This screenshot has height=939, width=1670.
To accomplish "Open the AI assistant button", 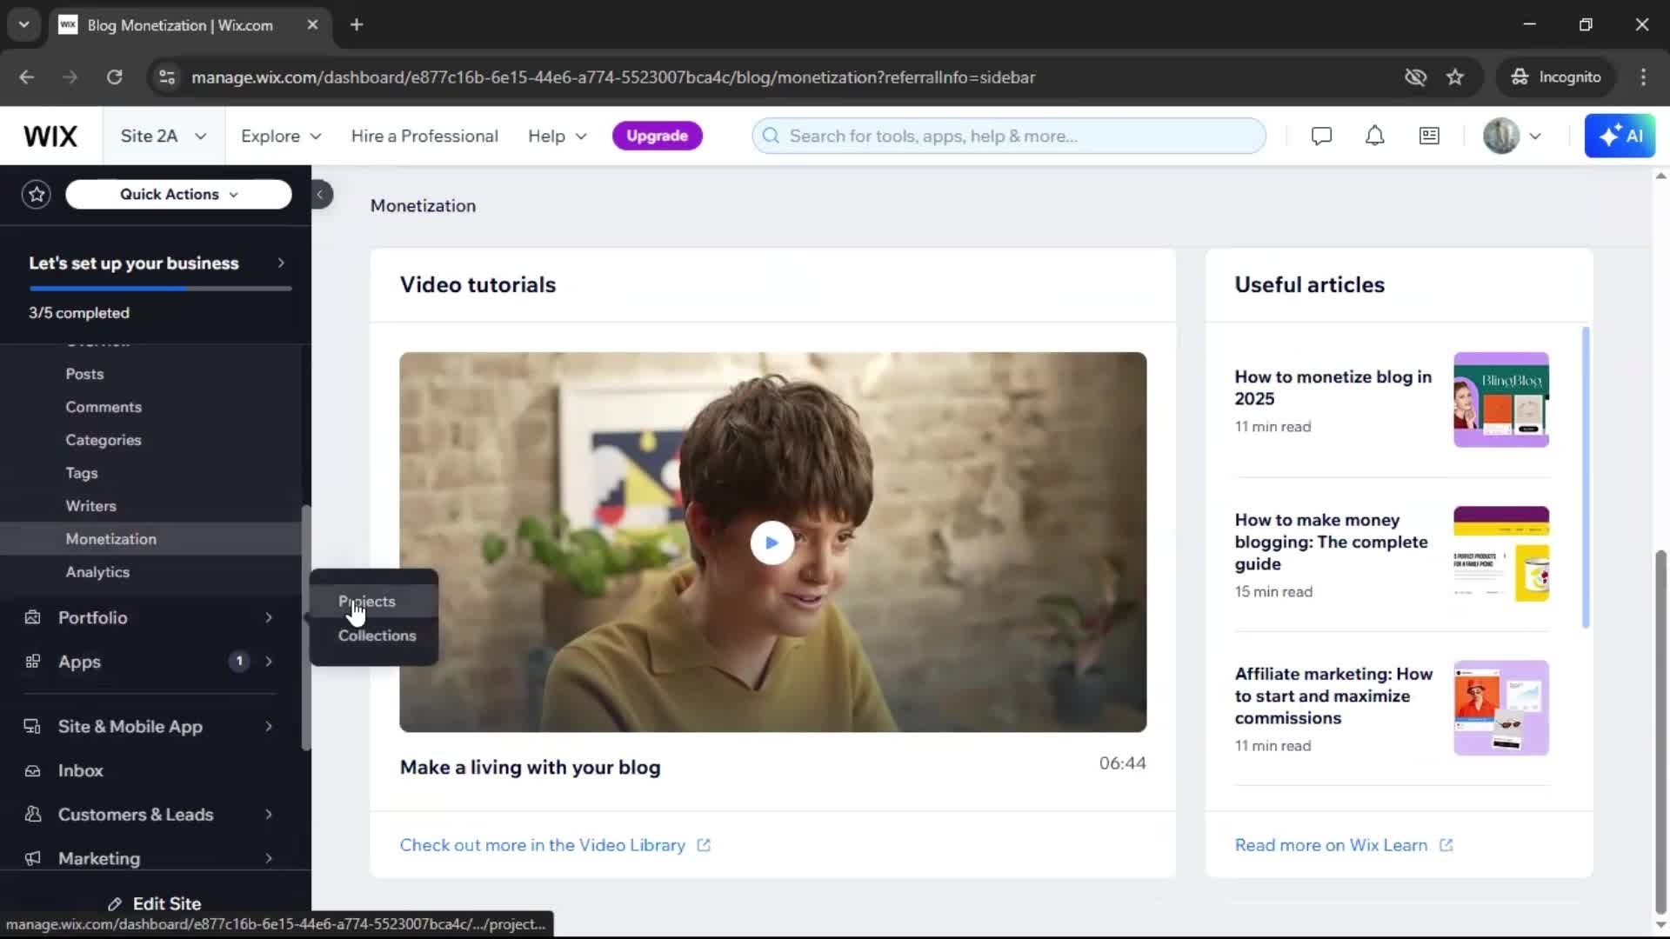I will pos(1620,136).
